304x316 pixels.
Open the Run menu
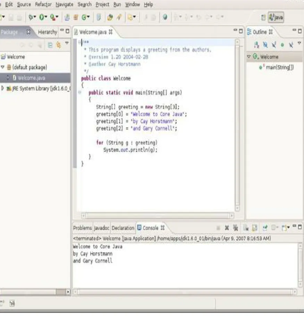coord(117,5)
